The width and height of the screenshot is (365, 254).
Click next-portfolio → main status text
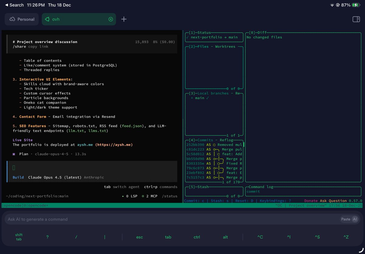pyautogui.click(x=214, y=37)
